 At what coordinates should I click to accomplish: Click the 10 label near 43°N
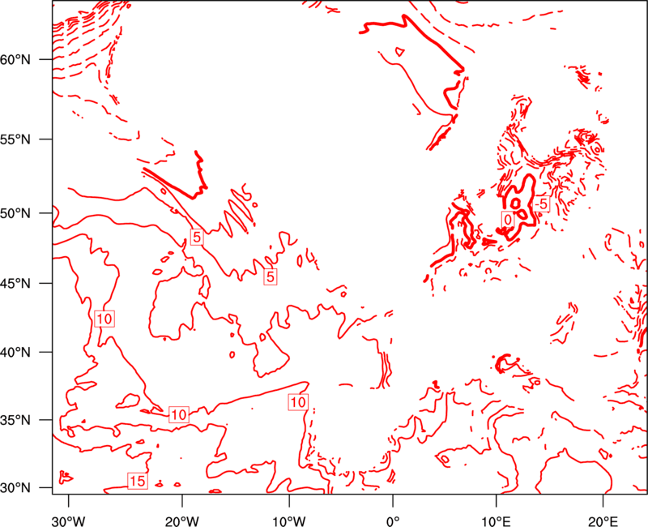(104, 319)
